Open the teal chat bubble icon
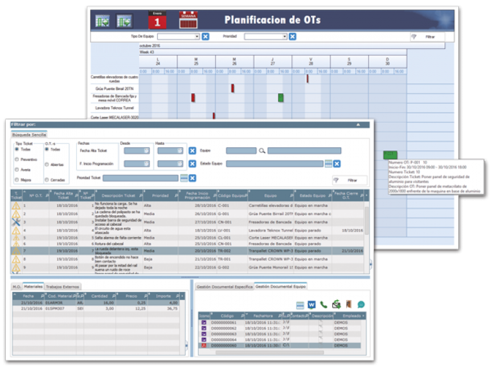This screenshot has width=491, height=368. pos(361,304)
